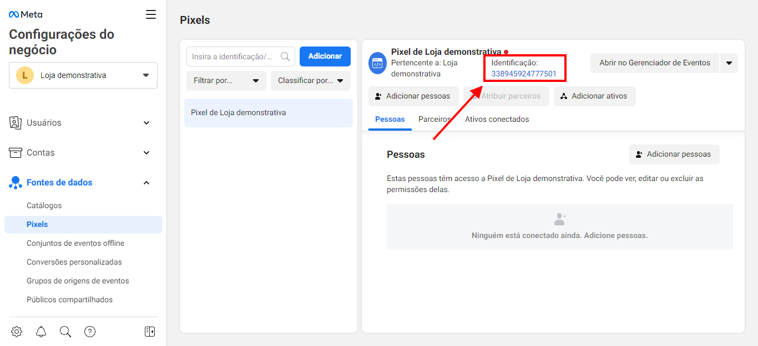This screenshot has height=346, width=758.
Task: Click the pixel ID 338945924777501
Action: tap(524, 74)
